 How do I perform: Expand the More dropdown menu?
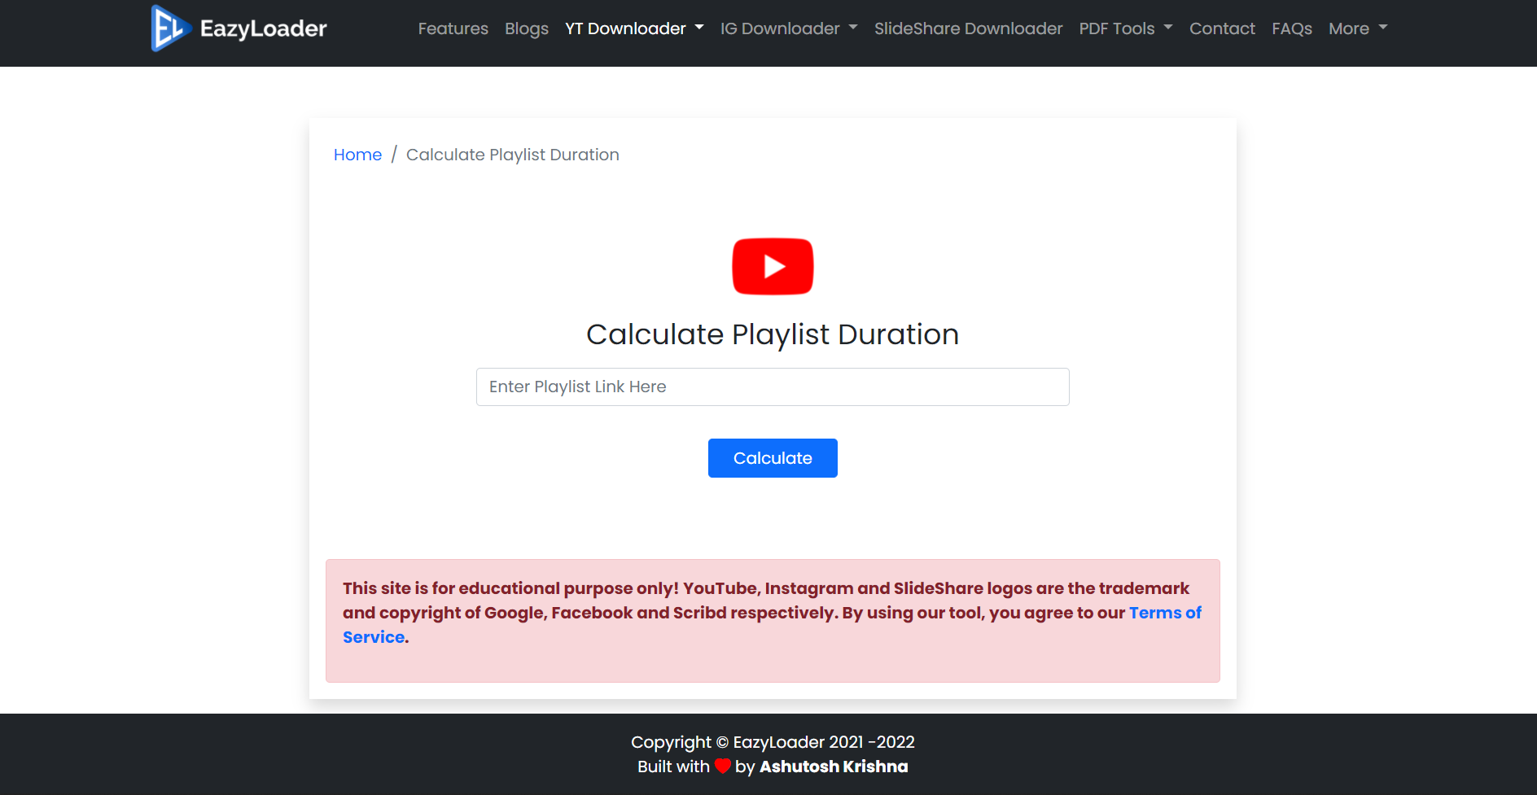pos(1358,28)
